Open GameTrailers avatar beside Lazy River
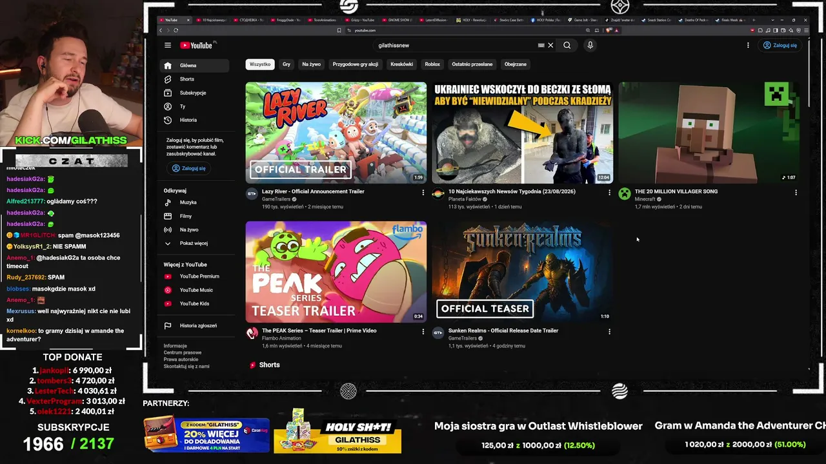826x464 pixels. tap(252, 194)
